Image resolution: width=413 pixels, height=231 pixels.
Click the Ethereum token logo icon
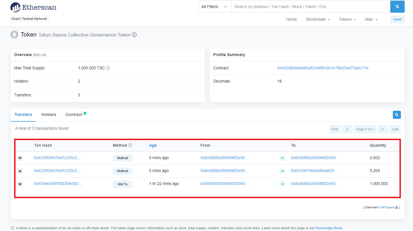tap(14, 35)
